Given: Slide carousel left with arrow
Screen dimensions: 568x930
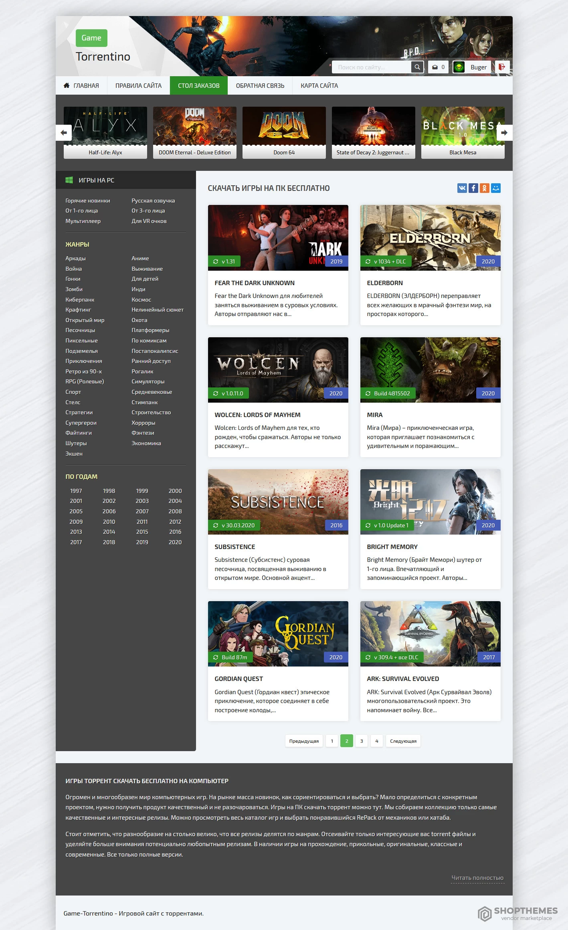Looking at the screenshot, I should [x=64, y=133].
